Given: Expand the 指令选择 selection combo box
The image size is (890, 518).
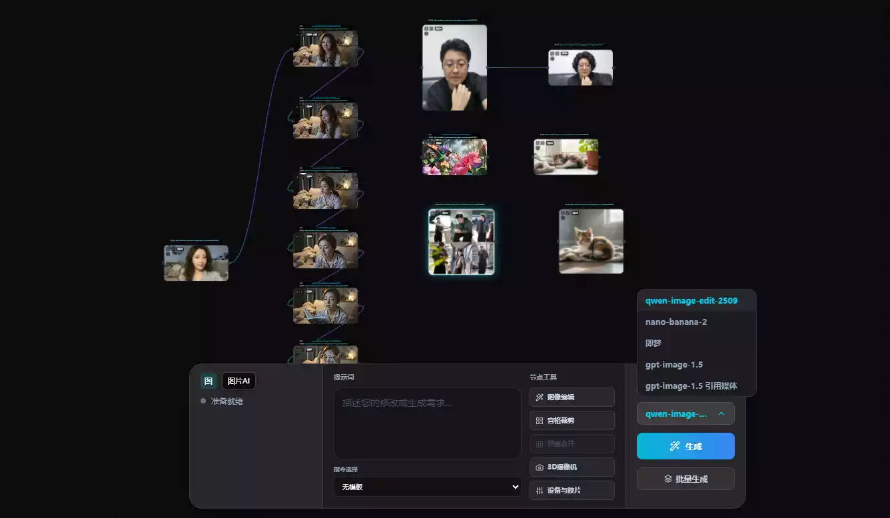Looking at the screenshot, I should tap(427, 487).
